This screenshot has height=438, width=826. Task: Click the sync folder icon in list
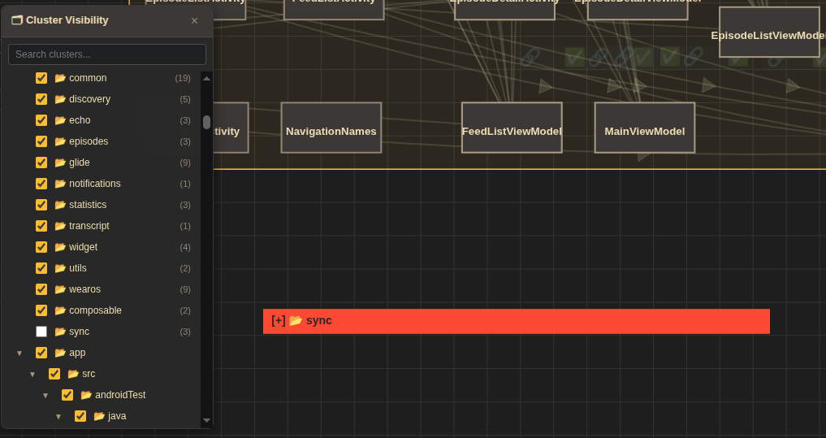60,332
